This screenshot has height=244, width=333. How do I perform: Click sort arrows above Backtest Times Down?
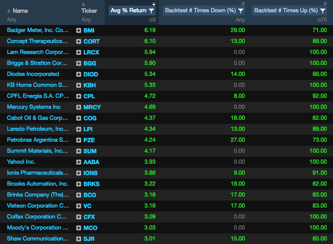[243, 4]
